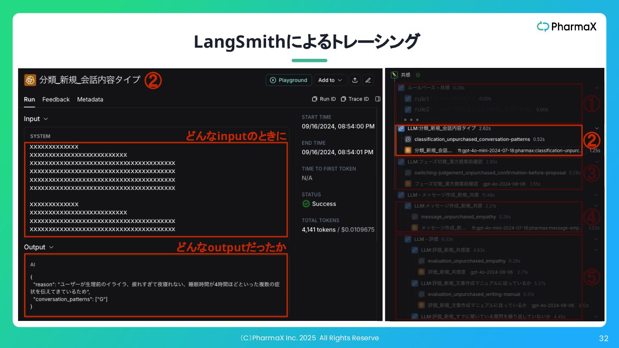
Task: Switch to the Feedback tab
Action: [x=56, y=99]
